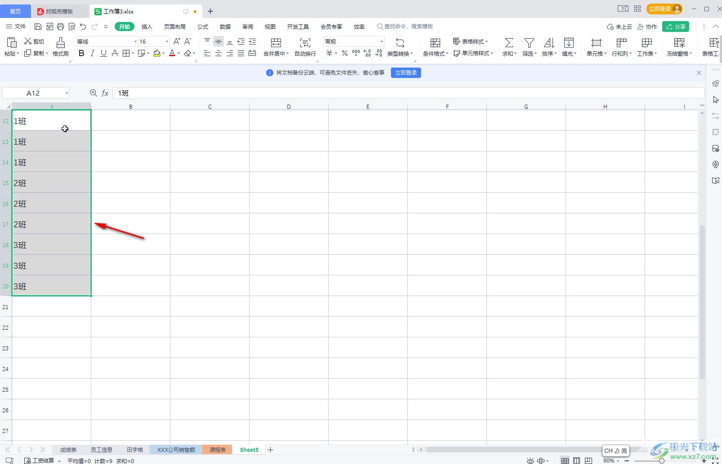Toggle Italic formatting
722x464 pixels.
93,53
